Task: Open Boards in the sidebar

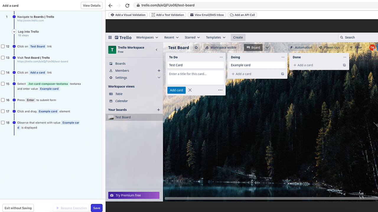Action: pyautogui.click(x=120, y=64)
